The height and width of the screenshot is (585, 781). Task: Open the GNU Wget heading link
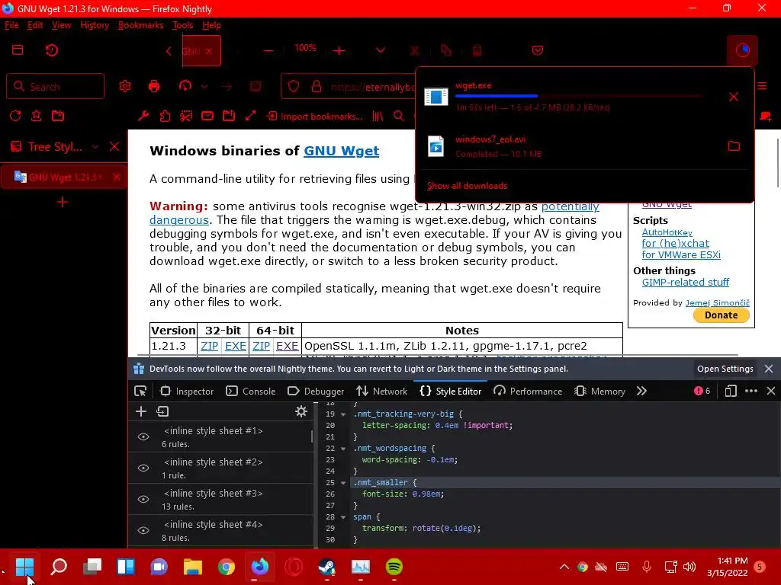[341, 151]
